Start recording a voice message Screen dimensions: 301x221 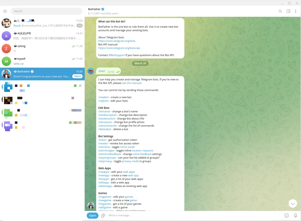(295, 215)
